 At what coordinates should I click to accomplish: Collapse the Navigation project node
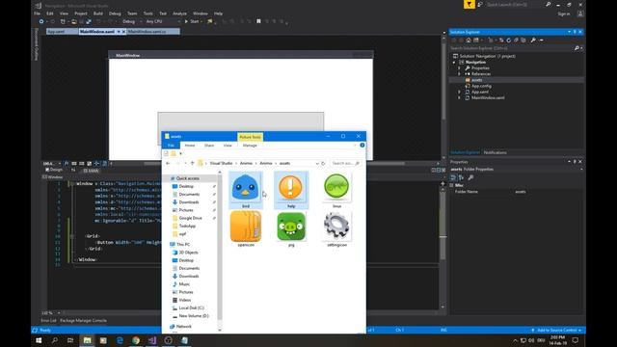point(454,62)
